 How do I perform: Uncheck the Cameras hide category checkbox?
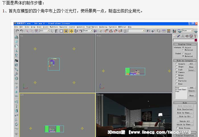(x=177, y=72)
